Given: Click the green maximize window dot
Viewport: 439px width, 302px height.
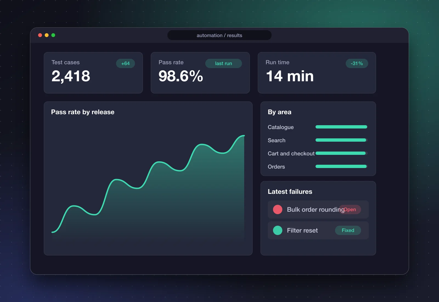Looking at the screenshot, I should tap(53, 35).
